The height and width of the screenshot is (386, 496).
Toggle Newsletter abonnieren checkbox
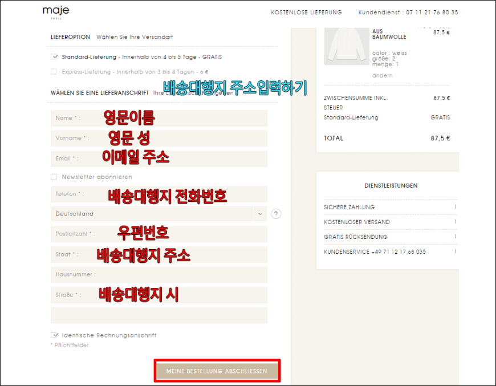[x=54, y=177]
